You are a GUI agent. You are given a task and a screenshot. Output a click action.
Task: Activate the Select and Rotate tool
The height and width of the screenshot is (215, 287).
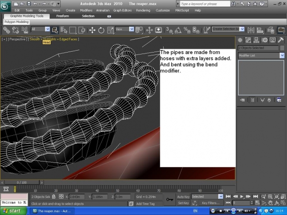point(101,30)
